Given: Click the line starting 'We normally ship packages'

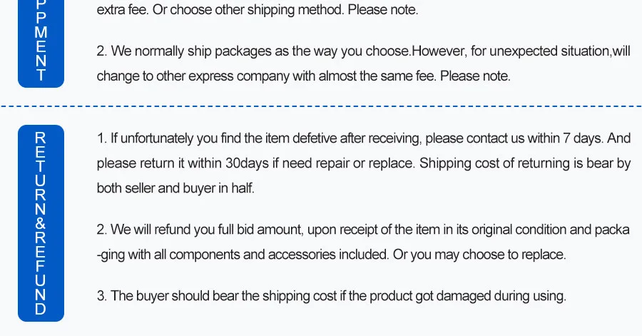Looking at the screenshot, I should point(364,51).
